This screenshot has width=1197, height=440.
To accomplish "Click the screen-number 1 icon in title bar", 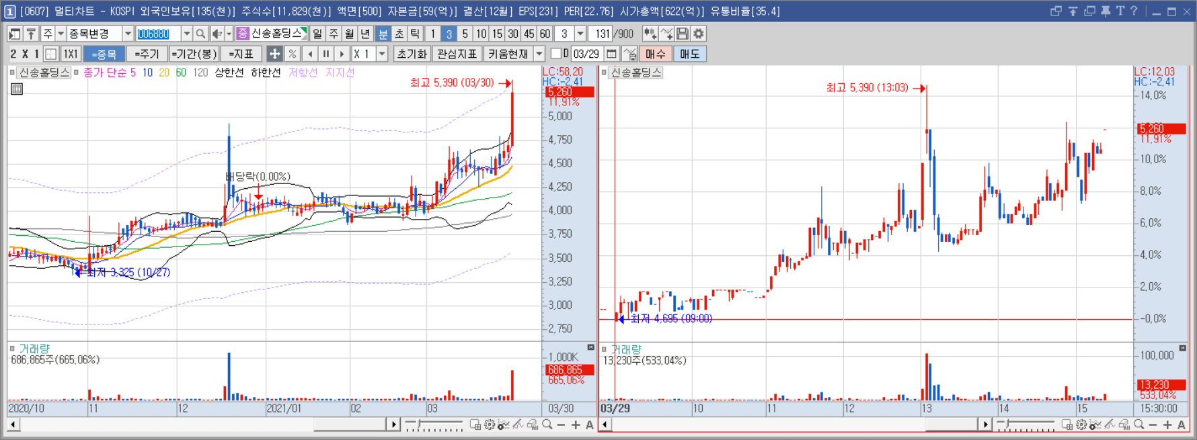I will pos(10,11).
